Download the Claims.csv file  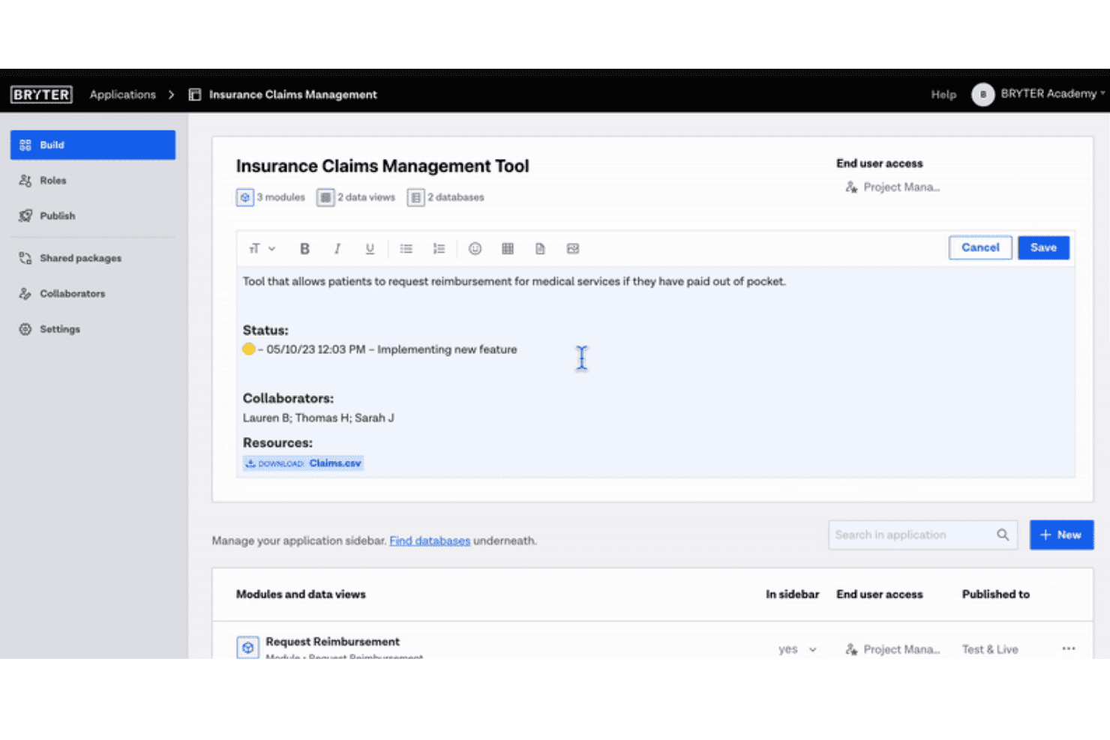[303, 463]
